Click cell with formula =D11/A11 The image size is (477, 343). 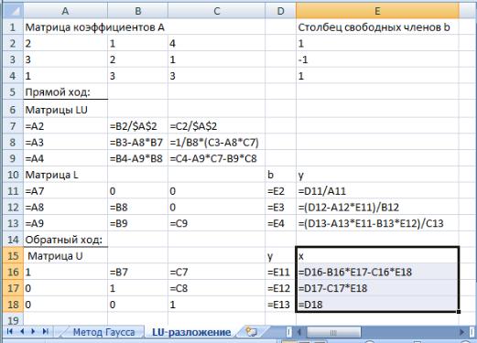[x=377, y=191]
